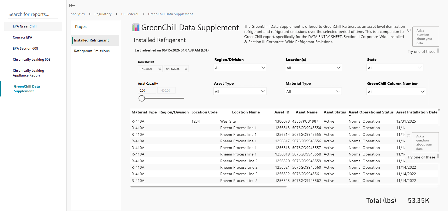
Task: Open start date calendar picker icon
Action: tap(160, 68)
